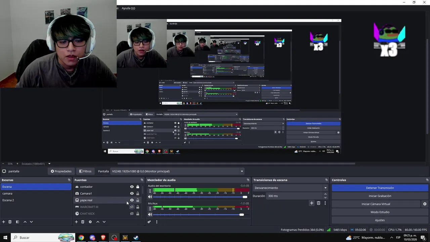Open Mic/Aux options dots menu
This screenshot has width=430, height=242.
click(150, 208)
